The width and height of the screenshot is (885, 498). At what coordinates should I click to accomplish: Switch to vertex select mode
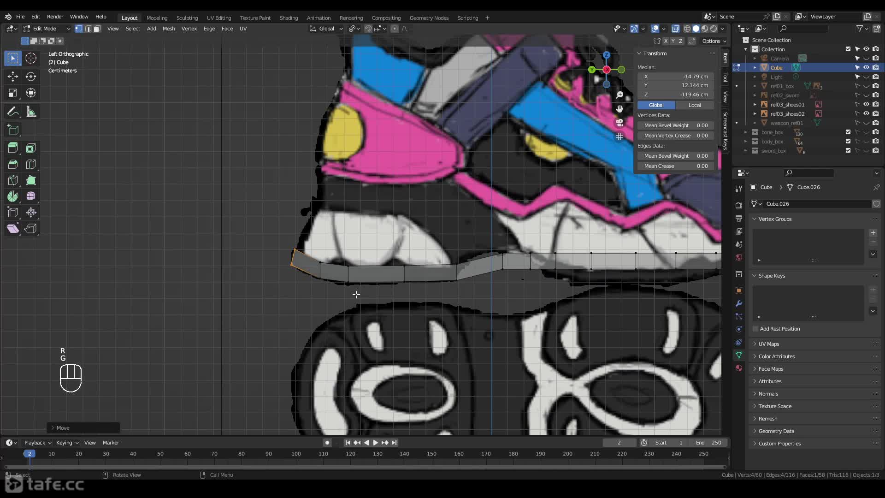pyautogui.click(x=79, y=29)
